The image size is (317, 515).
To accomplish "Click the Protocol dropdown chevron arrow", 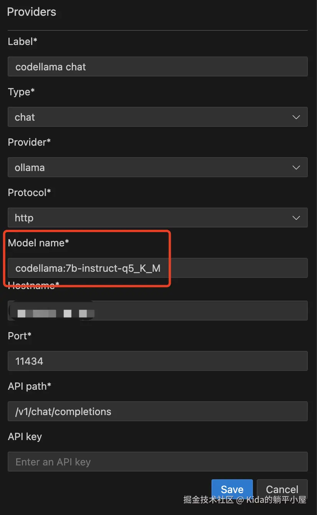I will click(x=296, y=218).
